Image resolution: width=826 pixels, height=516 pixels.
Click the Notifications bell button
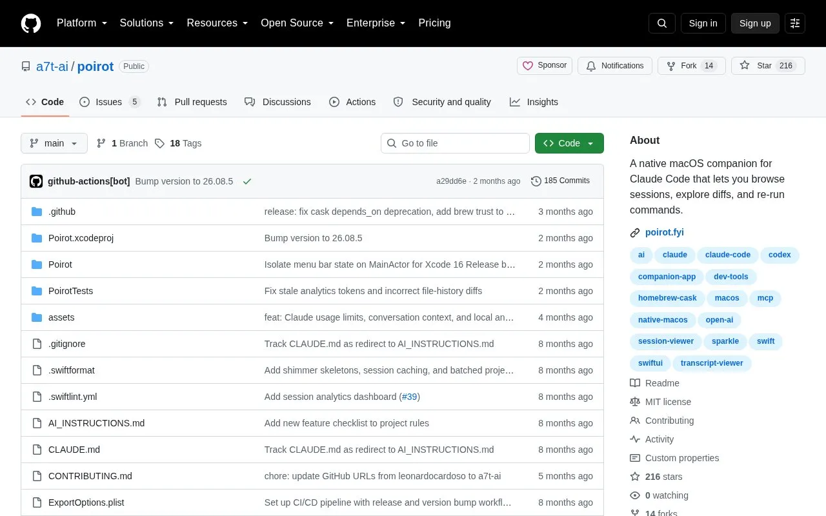tap(615, 66)
